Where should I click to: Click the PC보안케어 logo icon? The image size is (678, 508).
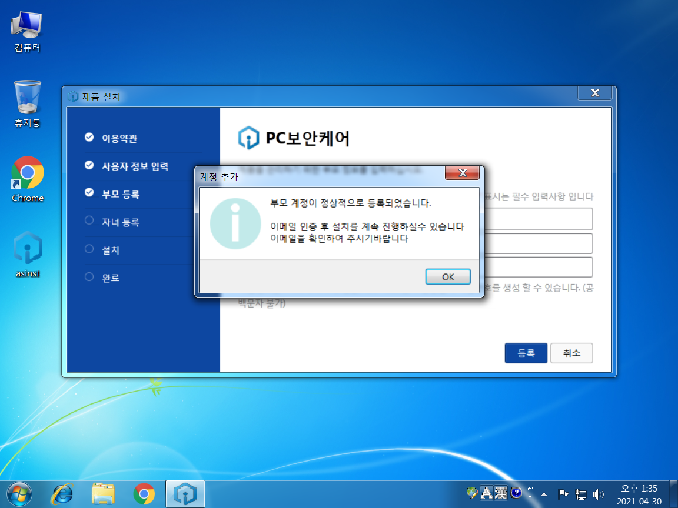pos(248,138)
